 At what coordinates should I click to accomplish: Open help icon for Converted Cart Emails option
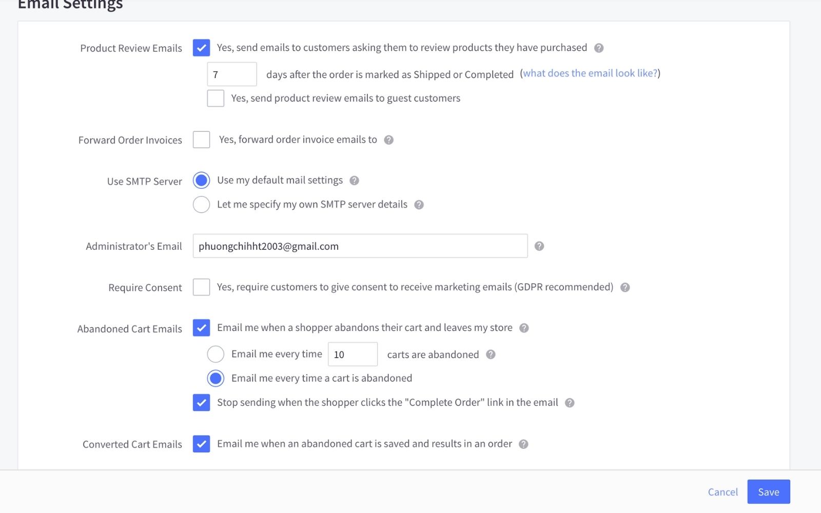click(x=523, y=444)
